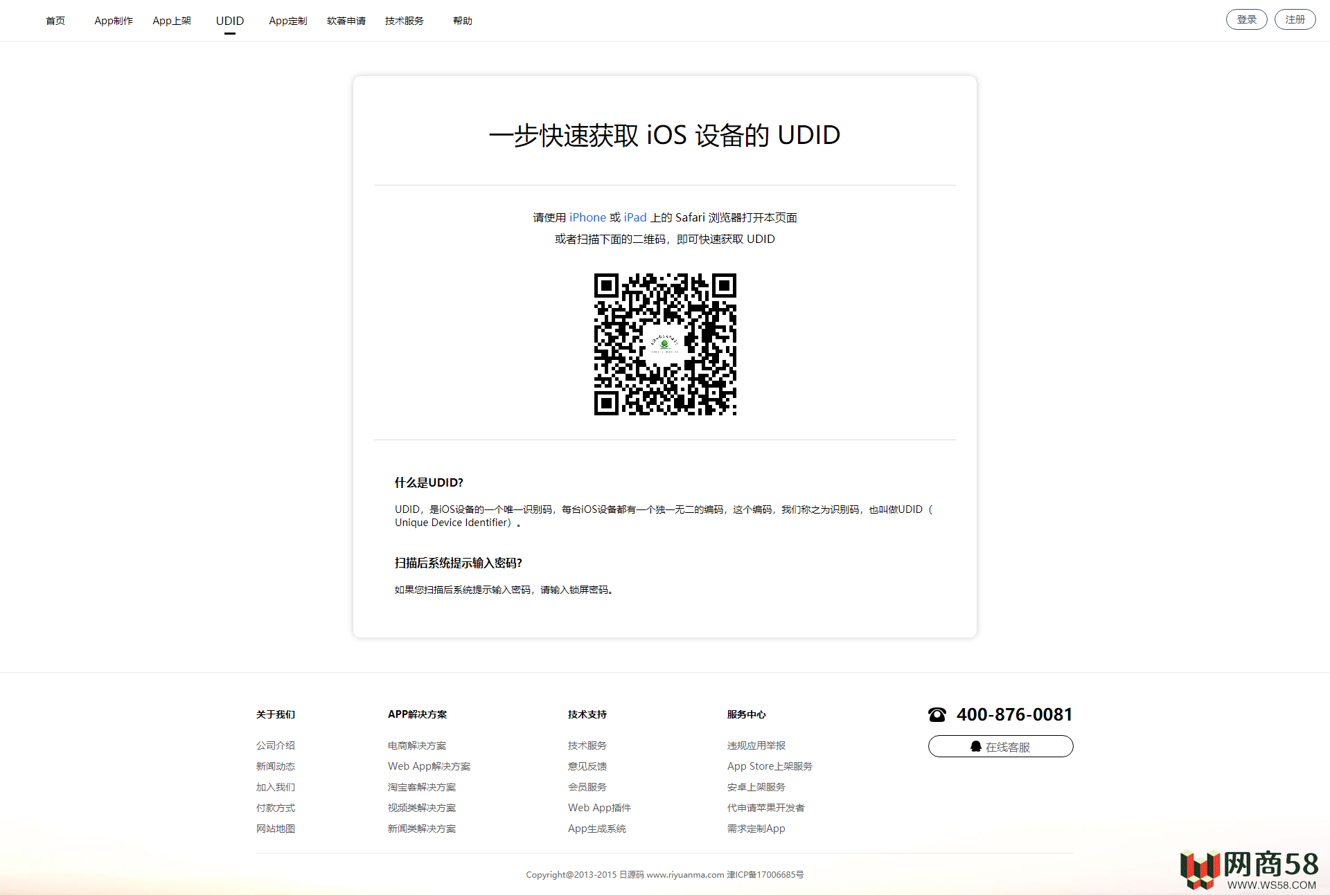The width and height of the screenshot is (1330, 895).
Task: Click the page title 一步快速获取 iOS 设备的 UDID
Action: (x=665, y=135)
